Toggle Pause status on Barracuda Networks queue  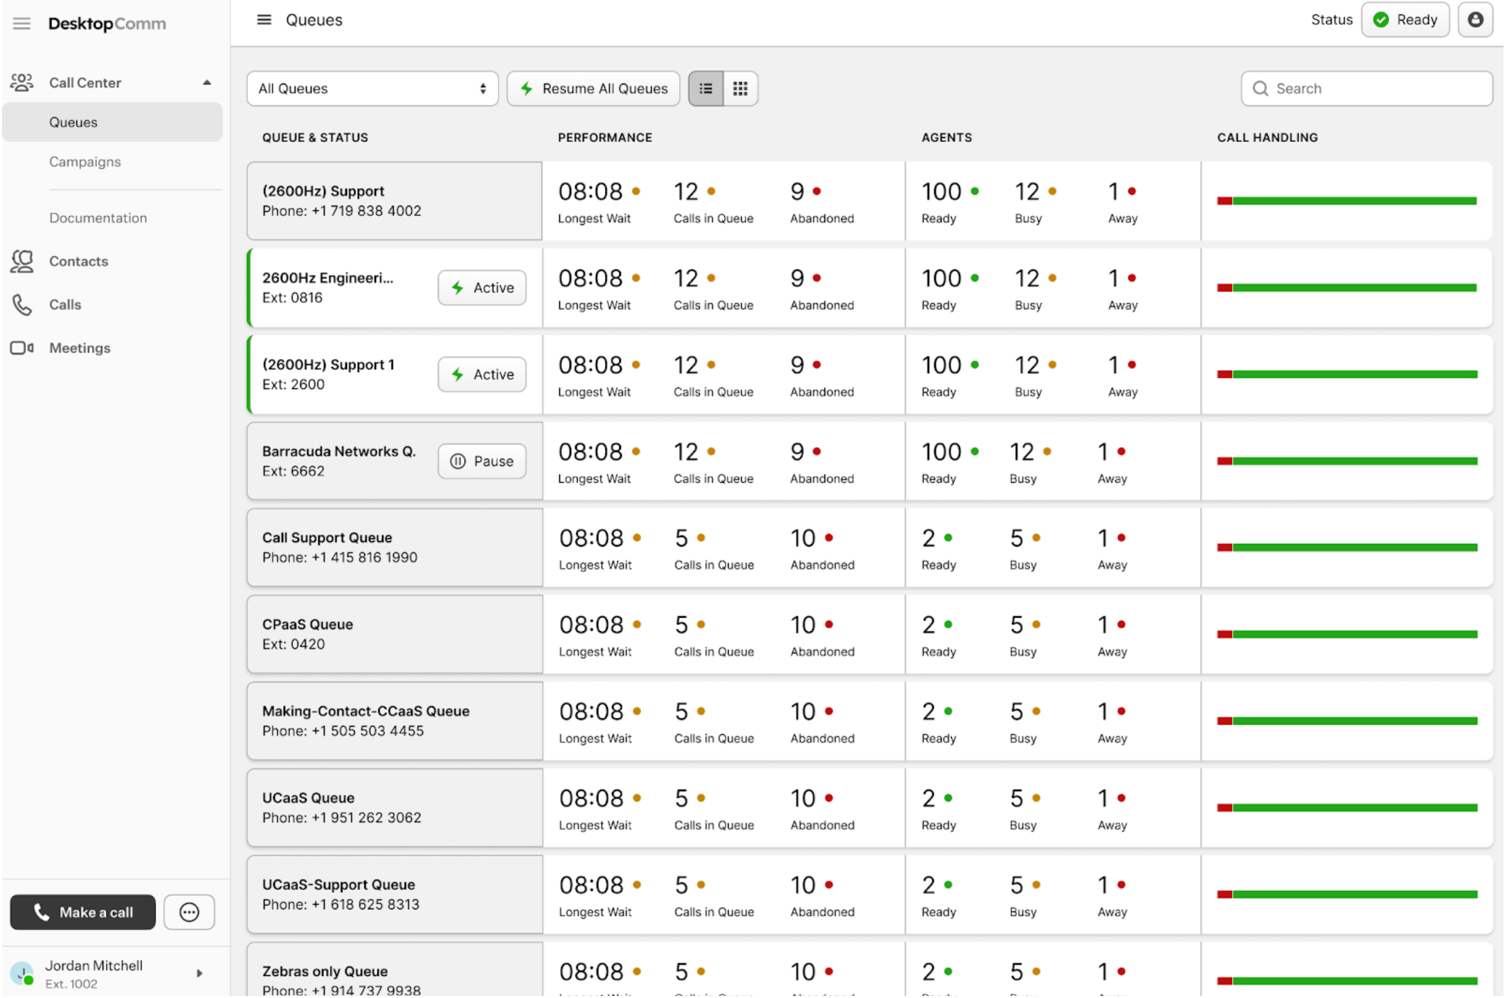tap(482, 462)
